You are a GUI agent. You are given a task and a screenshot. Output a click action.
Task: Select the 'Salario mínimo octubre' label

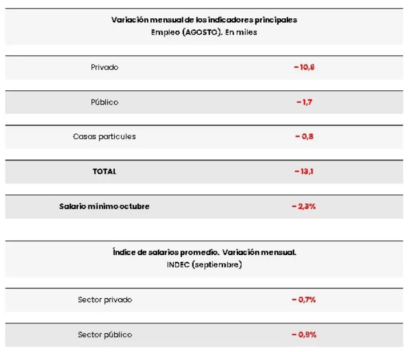(105, 206)
